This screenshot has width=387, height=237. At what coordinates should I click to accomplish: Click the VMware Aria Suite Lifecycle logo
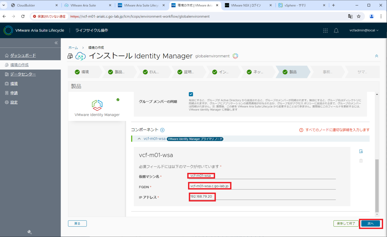point(8,30)
